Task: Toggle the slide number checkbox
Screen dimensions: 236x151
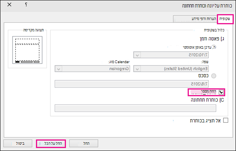Action: pyautogui.click(x=221, y=92)
